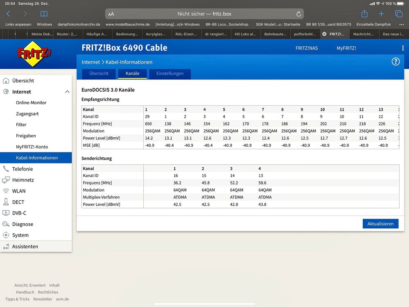Click the DECT handset icon
Image resolution: width=409 pixels, height=307 pixels.
pos(6,202)
